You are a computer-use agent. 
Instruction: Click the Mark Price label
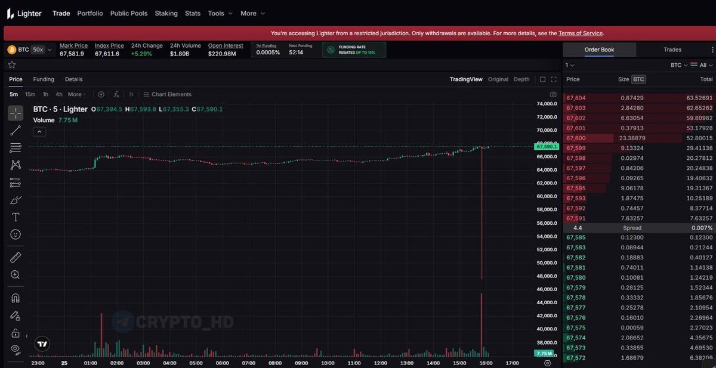pos(73,45)
